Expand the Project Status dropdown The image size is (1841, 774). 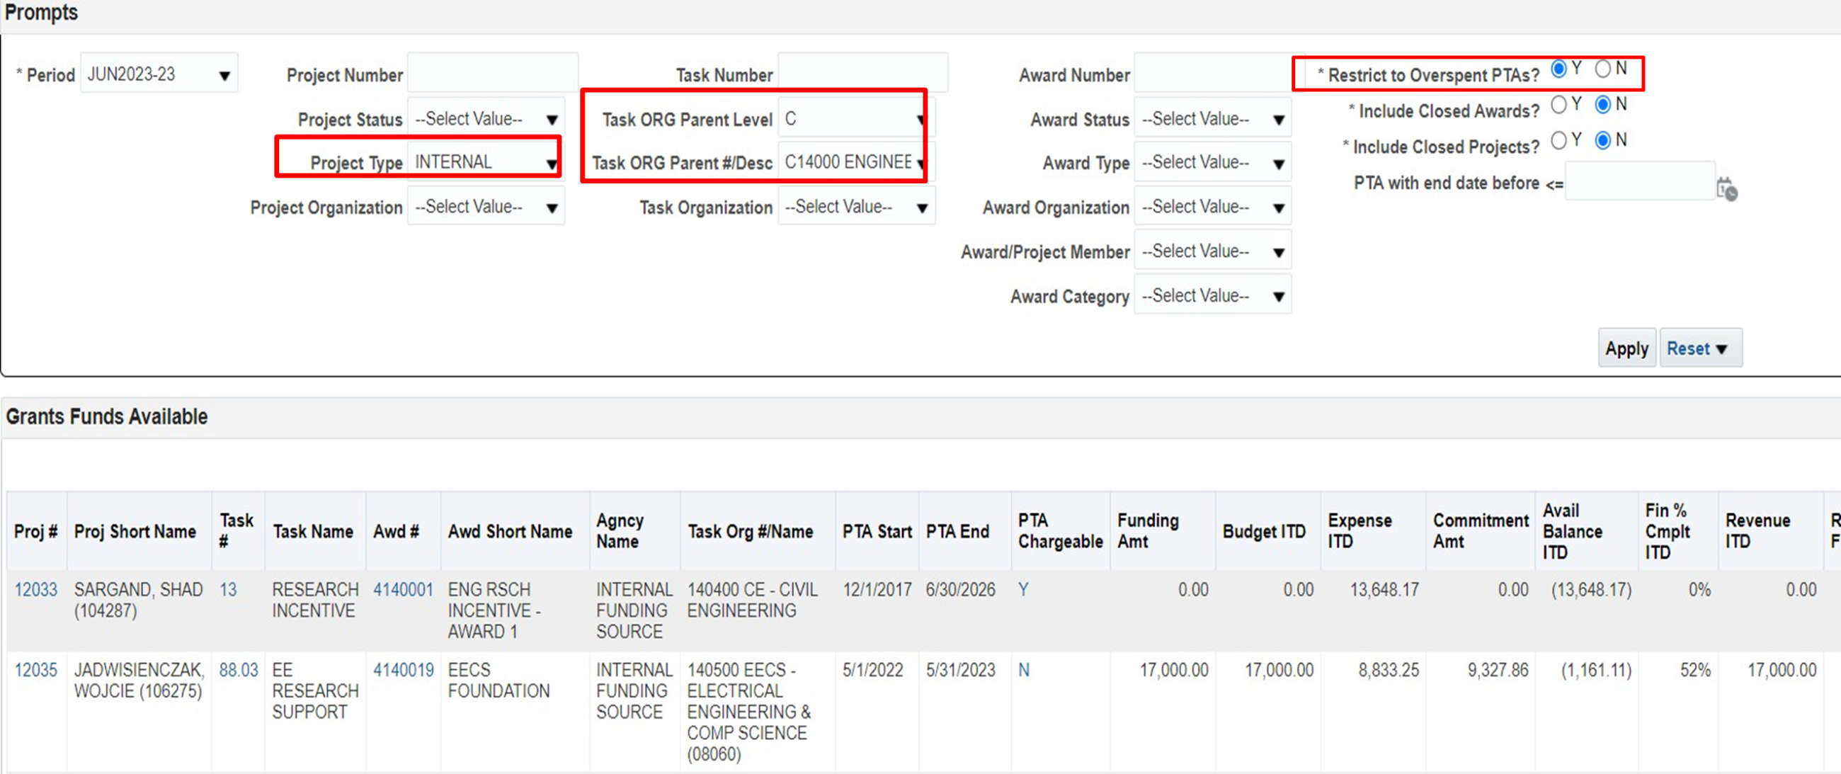tap(552, 120)
